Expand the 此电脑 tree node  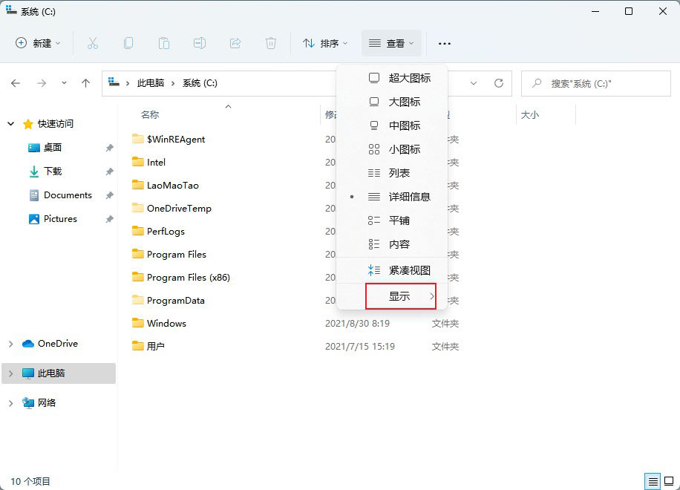tap(11, 373)
